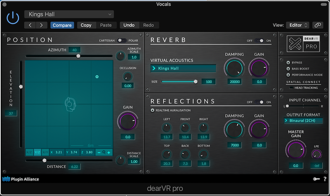
Task: Toggle the Reflections off/on switch
Action: [x=259, y=102]
